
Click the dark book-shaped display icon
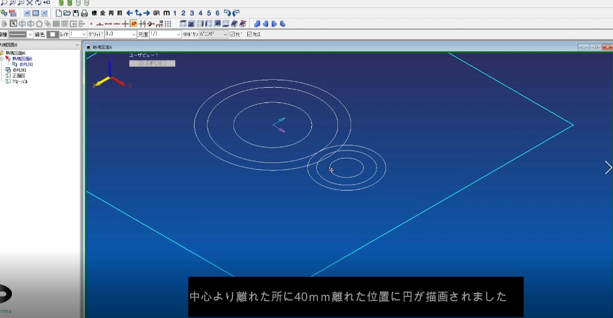234,24
